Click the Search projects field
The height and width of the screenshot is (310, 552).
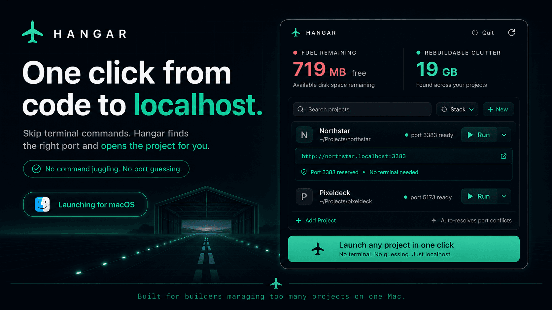(362, 109)
